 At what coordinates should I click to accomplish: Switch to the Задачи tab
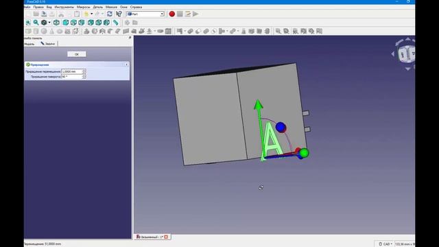pyautogui.click(x=48, y=44)
